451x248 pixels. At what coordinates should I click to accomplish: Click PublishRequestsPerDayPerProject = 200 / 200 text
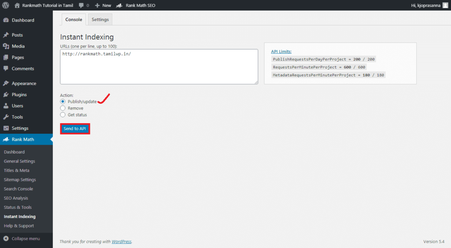tap(324, 59)
